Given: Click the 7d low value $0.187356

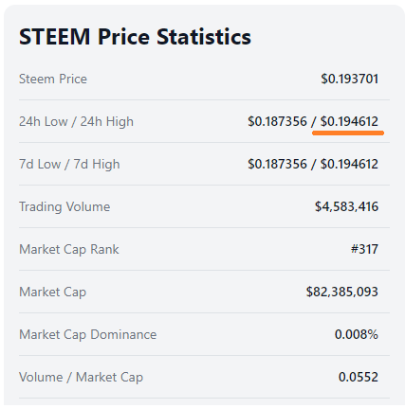Looking at the screenshot, I should (277, 164).
